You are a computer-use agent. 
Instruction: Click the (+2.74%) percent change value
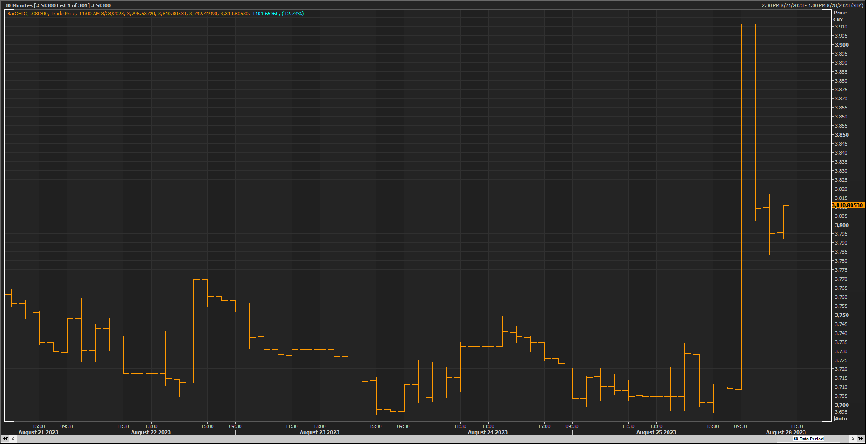click(293, 14)
